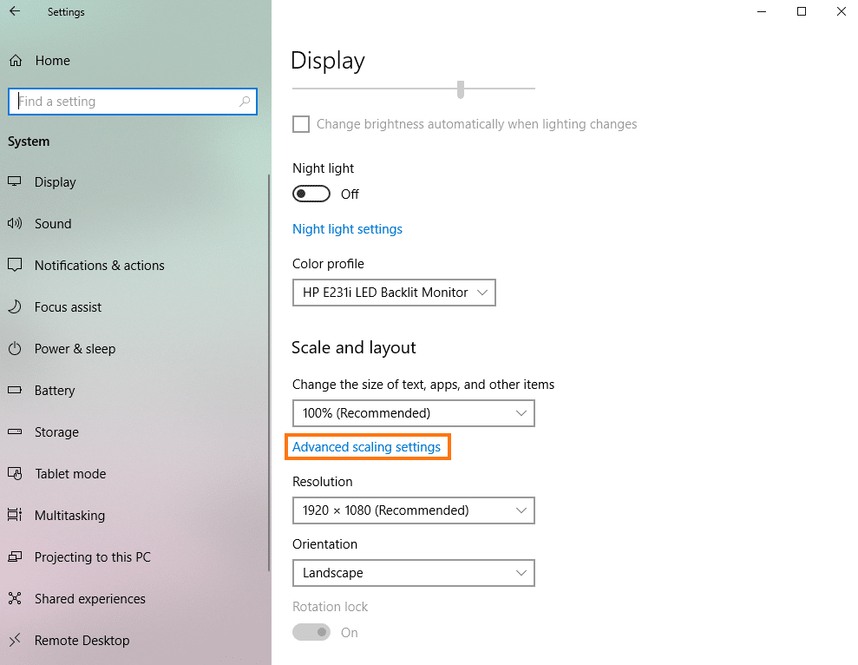Click the Battery icon in sidebar
858x665 pixels.
pos(15,390)
